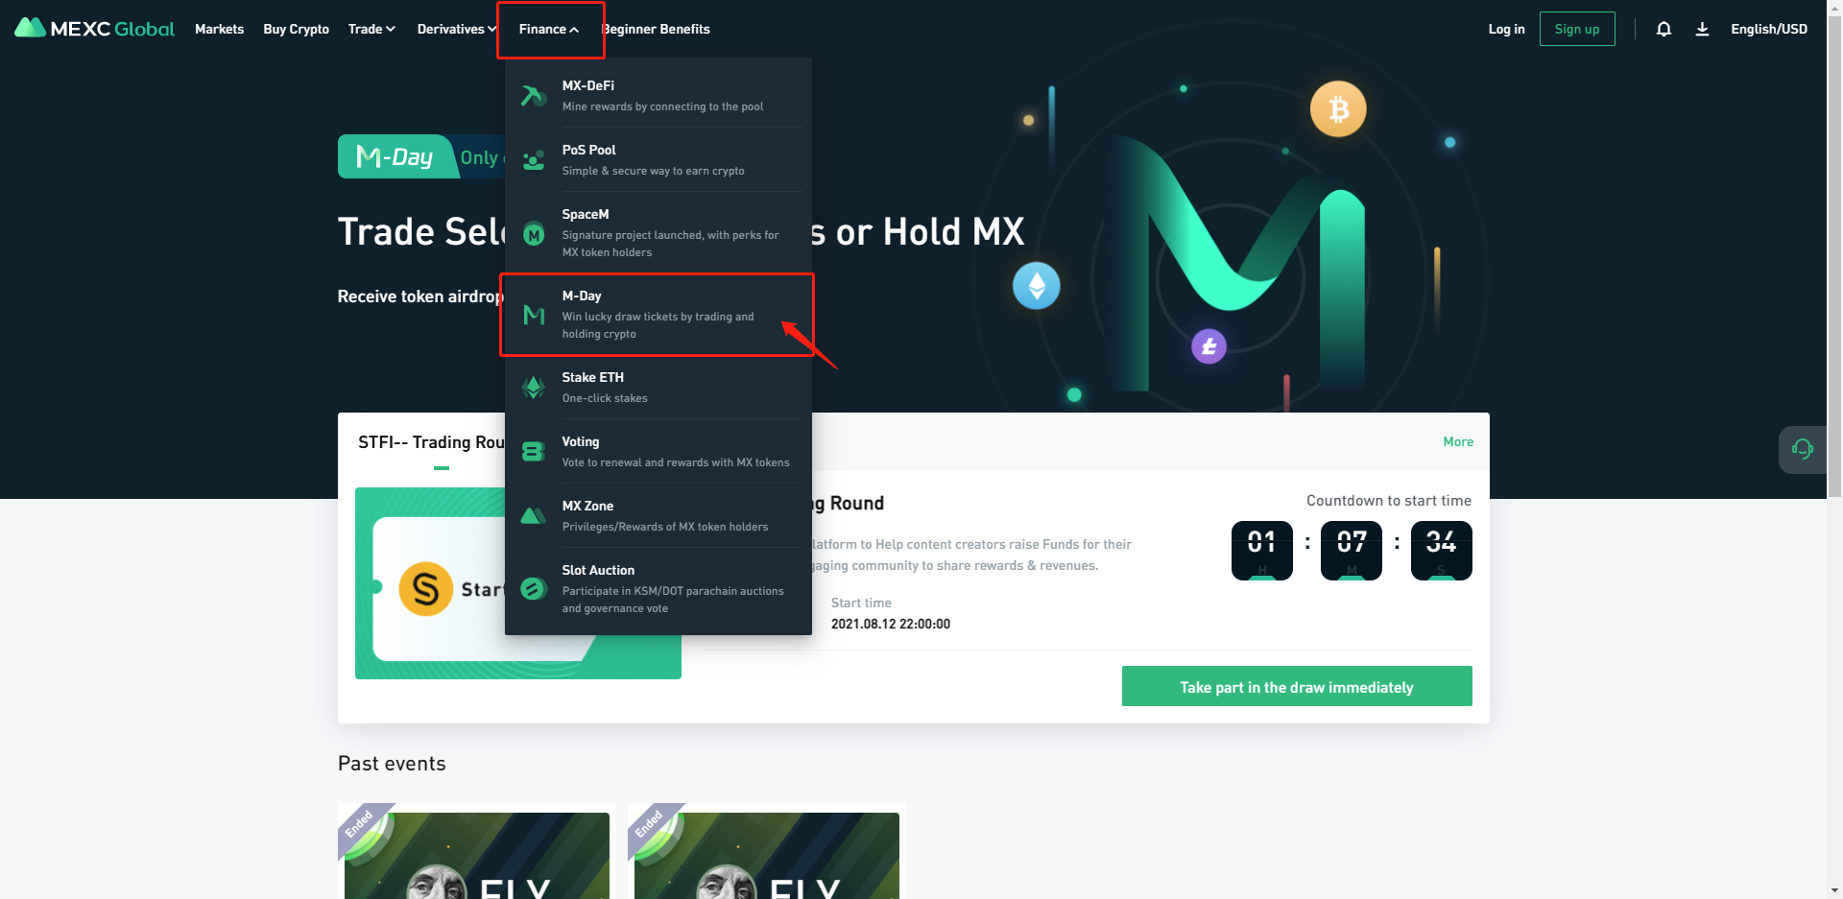Click the Stake ETH diamond icon
Screen dimensions: 1843x899
pos(534,388)
